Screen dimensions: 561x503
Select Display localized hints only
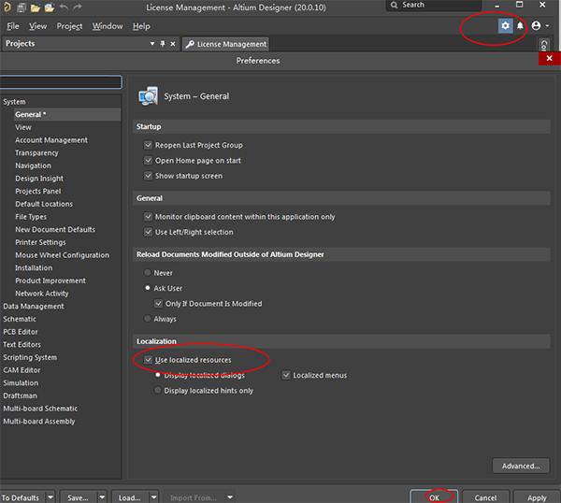[x=157, y=390]
